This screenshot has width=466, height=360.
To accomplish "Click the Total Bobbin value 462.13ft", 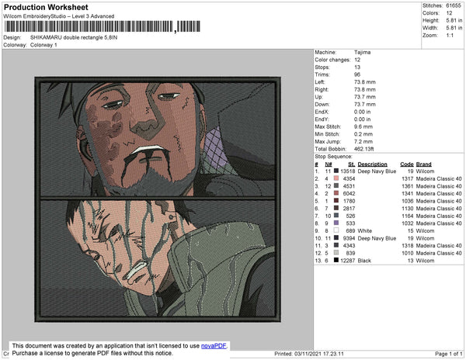I will tap(364, 149).
